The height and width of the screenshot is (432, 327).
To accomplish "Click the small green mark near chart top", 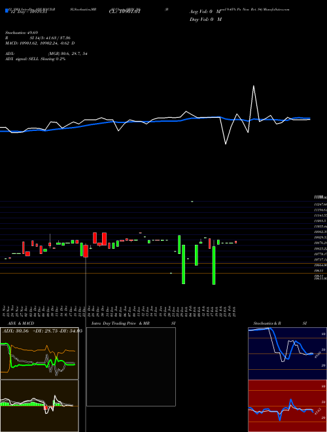I will 192,202.
